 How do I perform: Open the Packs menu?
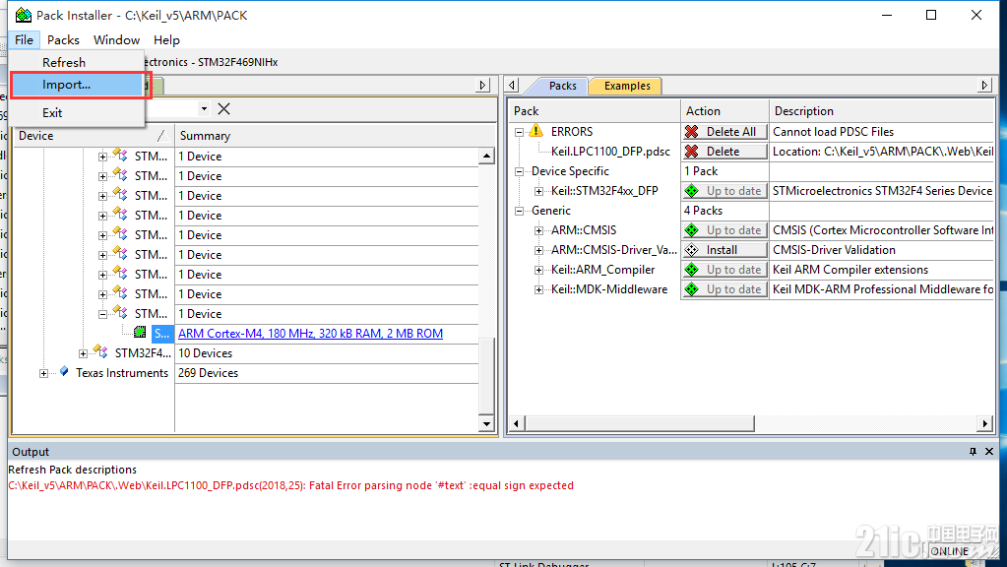[64, 39]
